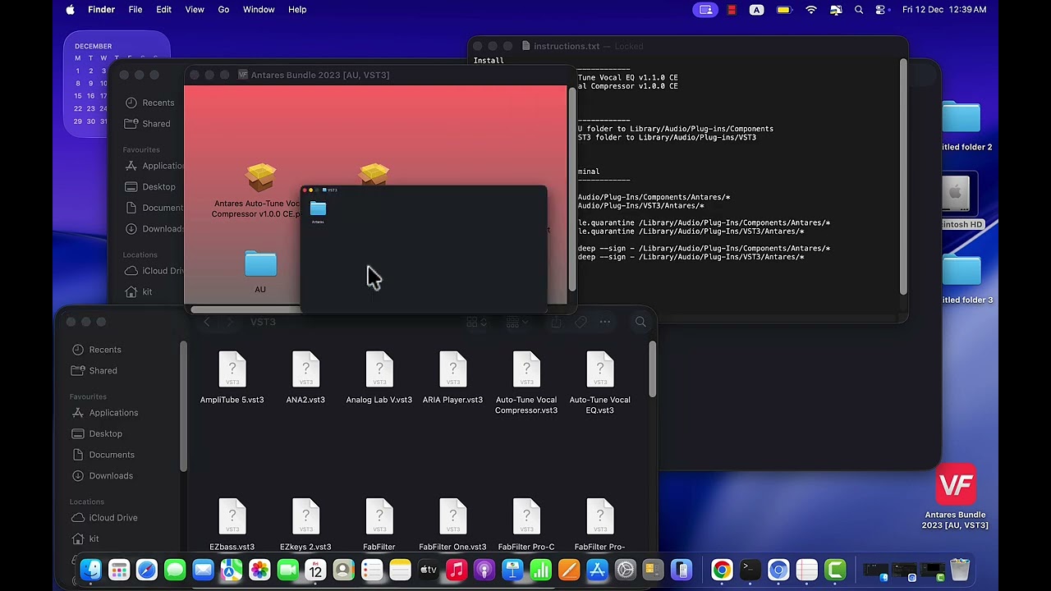Open Terminal from the Dock
The width and height of the screenshot is (1051, 591).
750,570
